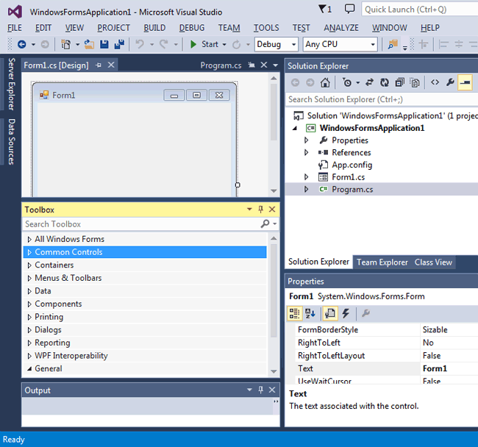Select App.config in Solution Explorer
Viewport: 478px width, 447px height.
(352, 165)
